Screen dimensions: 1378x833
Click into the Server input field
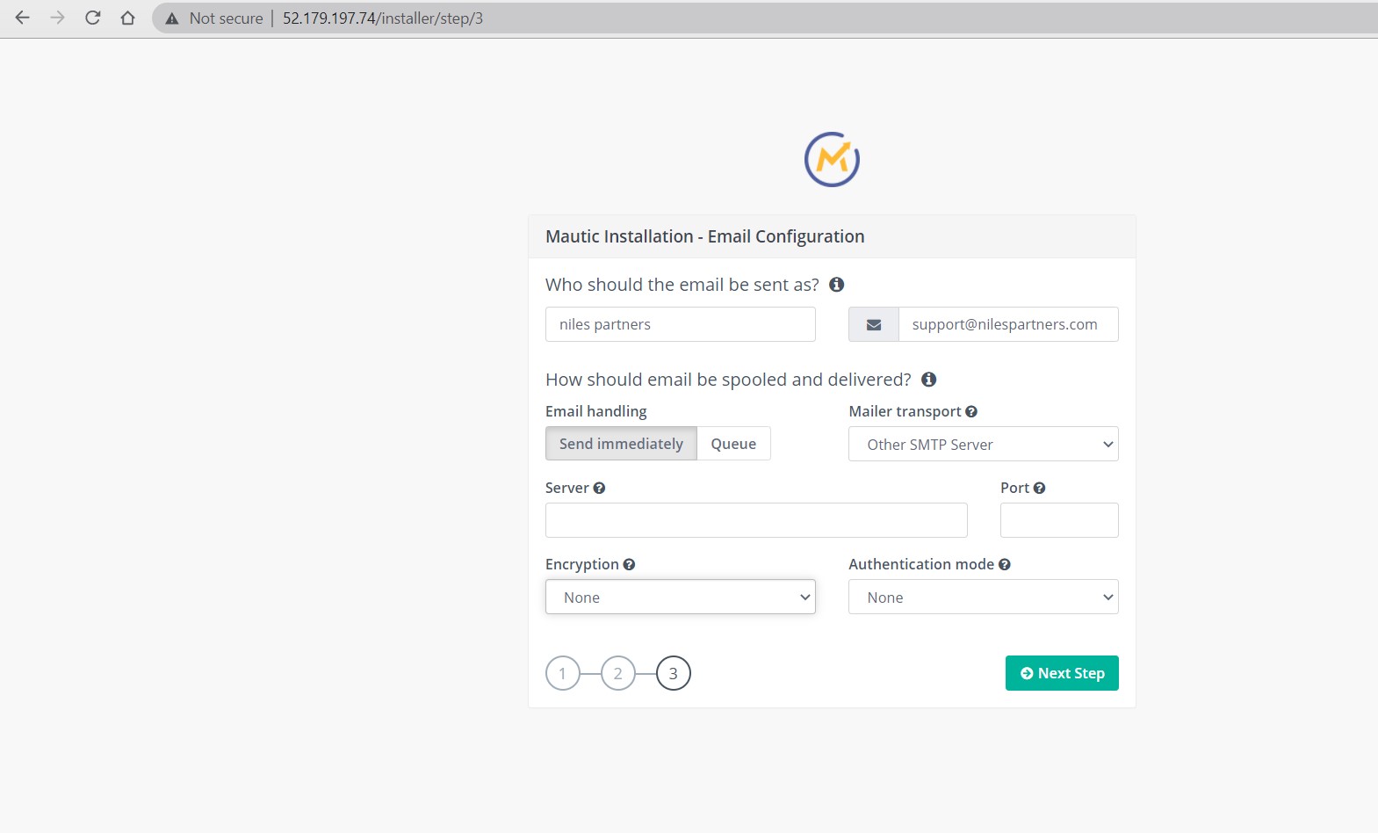(756, 520)
